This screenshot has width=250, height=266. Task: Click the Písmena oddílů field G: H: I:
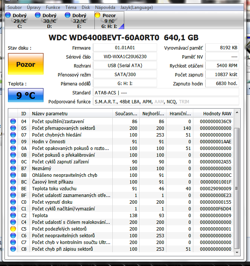(125, 84)
